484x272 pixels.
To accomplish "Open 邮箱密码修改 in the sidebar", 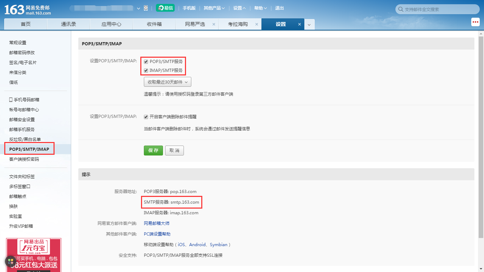I will (x=22, y=53).
